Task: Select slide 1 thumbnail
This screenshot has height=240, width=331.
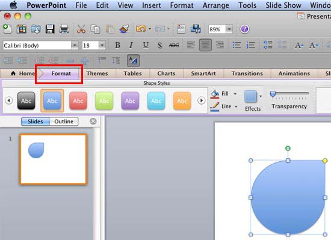Action: click(53, 159)
